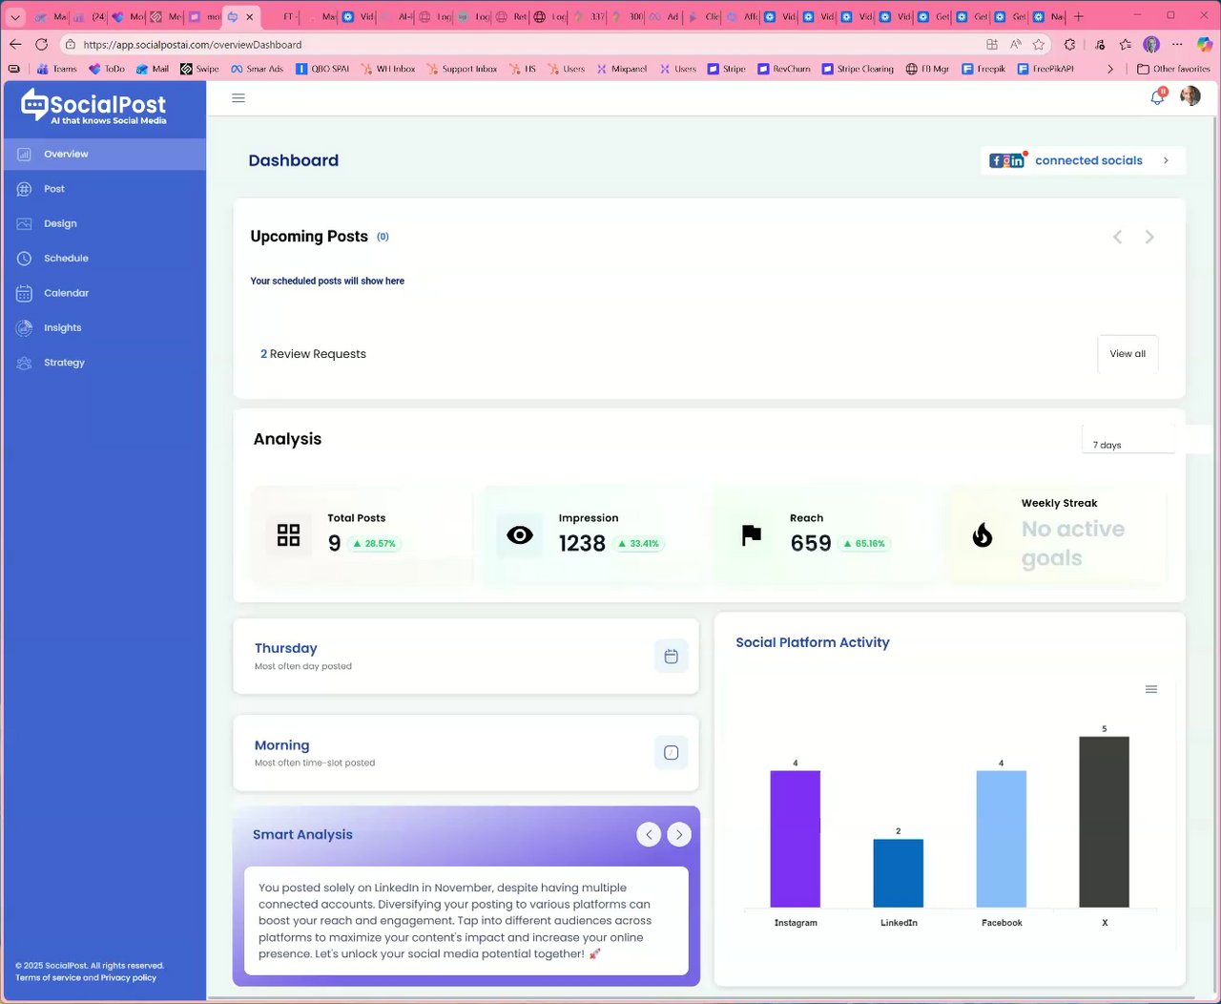Go to next Smart Analysis tip
Viewport: 1221px width, 1004px height.
coord(679,834)
